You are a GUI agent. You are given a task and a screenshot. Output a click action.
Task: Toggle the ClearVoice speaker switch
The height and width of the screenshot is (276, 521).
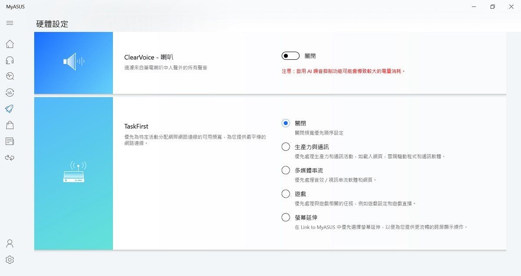point(290,56)
